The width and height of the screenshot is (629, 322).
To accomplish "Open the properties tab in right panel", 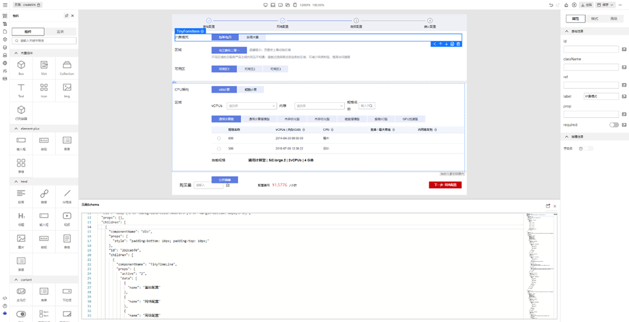I will 575,18.
